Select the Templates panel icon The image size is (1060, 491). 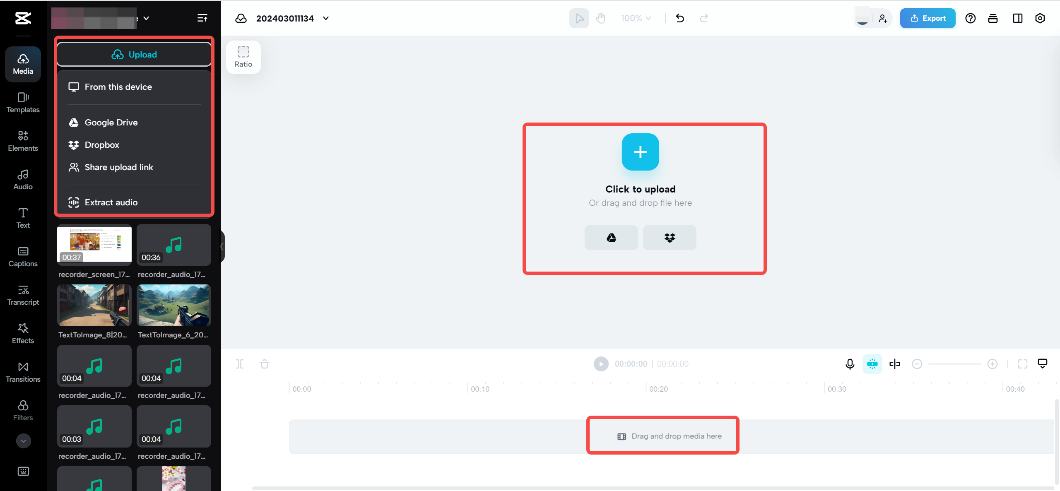pos(23,102)
